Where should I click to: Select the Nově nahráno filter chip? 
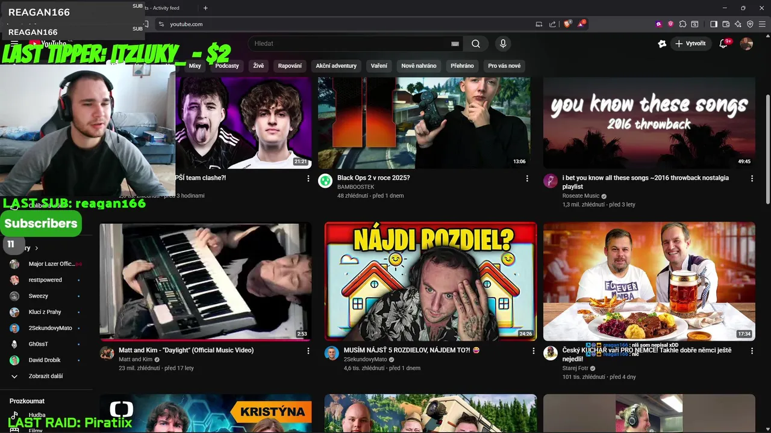coord(419,66)
